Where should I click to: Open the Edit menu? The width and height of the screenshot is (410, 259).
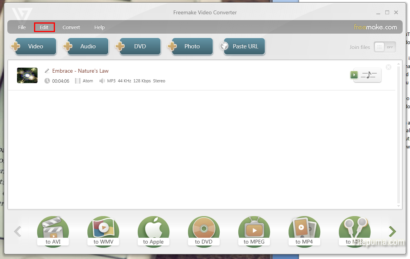44,27
